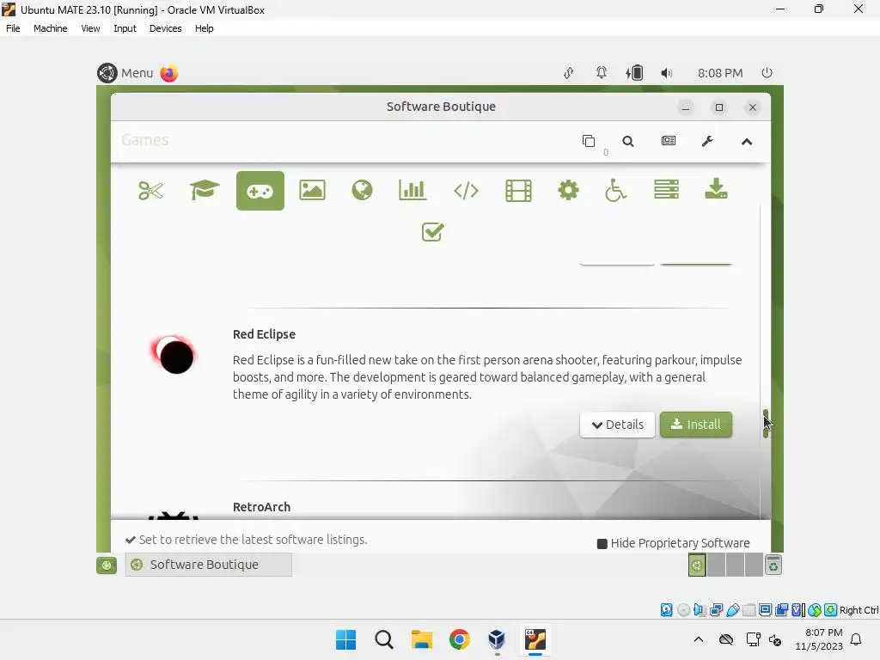Open the Programming category code brackets icon

[x=466, y=191]
